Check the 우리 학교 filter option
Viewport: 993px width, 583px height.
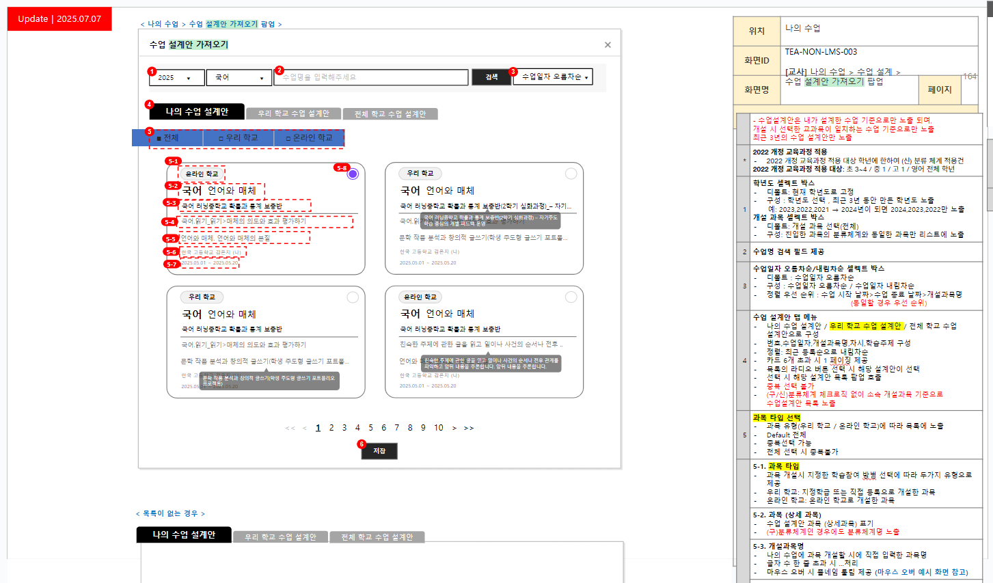click(239, 138)
